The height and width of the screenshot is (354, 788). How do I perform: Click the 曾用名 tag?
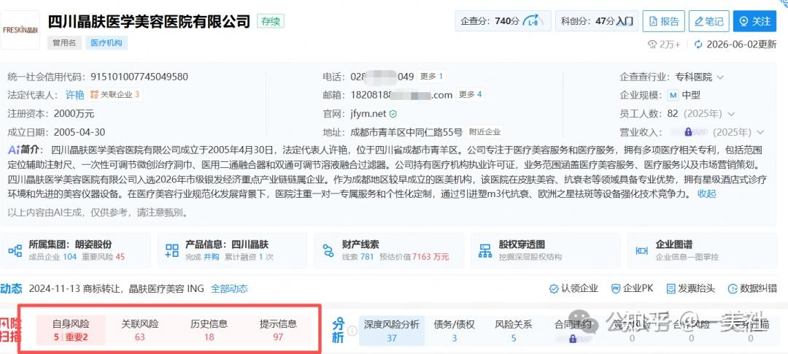pyautogui.click(x=64, y=43)
